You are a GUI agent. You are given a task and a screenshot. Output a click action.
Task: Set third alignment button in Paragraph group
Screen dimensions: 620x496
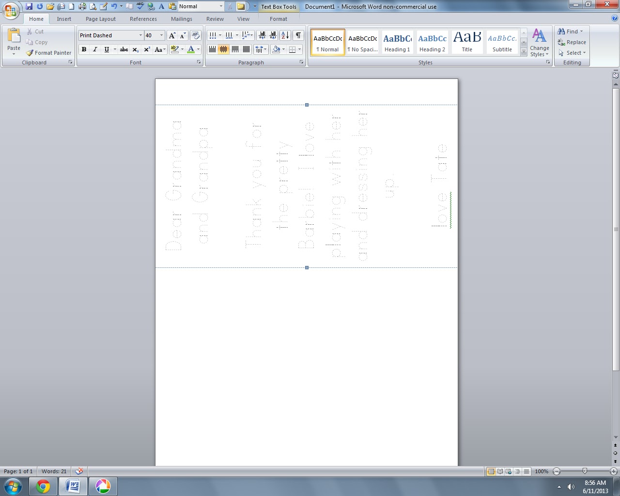tap(235, 49)
